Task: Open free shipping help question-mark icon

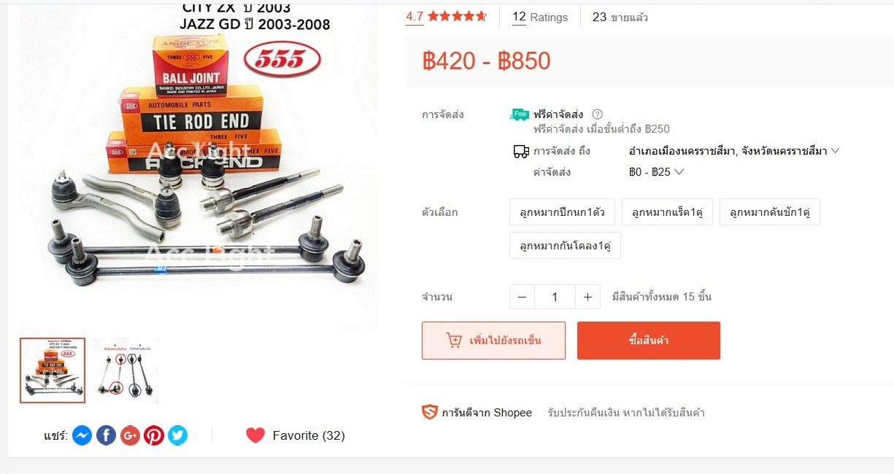Action: point(597,114)
